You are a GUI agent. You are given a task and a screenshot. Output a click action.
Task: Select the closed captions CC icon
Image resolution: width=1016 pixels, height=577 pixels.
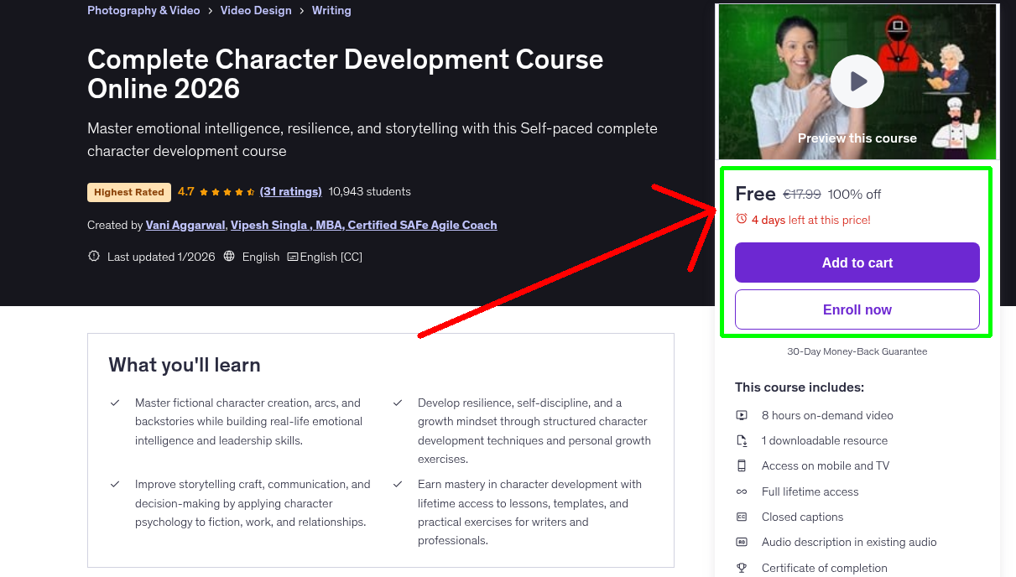pos(742,517)
